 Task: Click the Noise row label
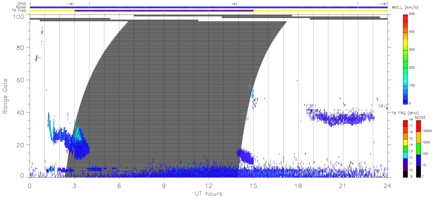pyautogui.click(x=21, y=7)
